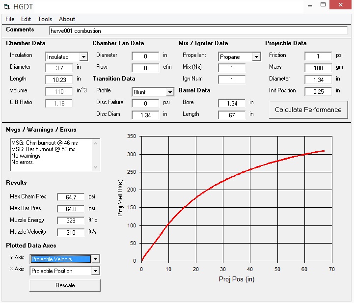Click the Disc Failure pressure field
354x303 pixels.
pyautogui.click(x=145, y=103)
